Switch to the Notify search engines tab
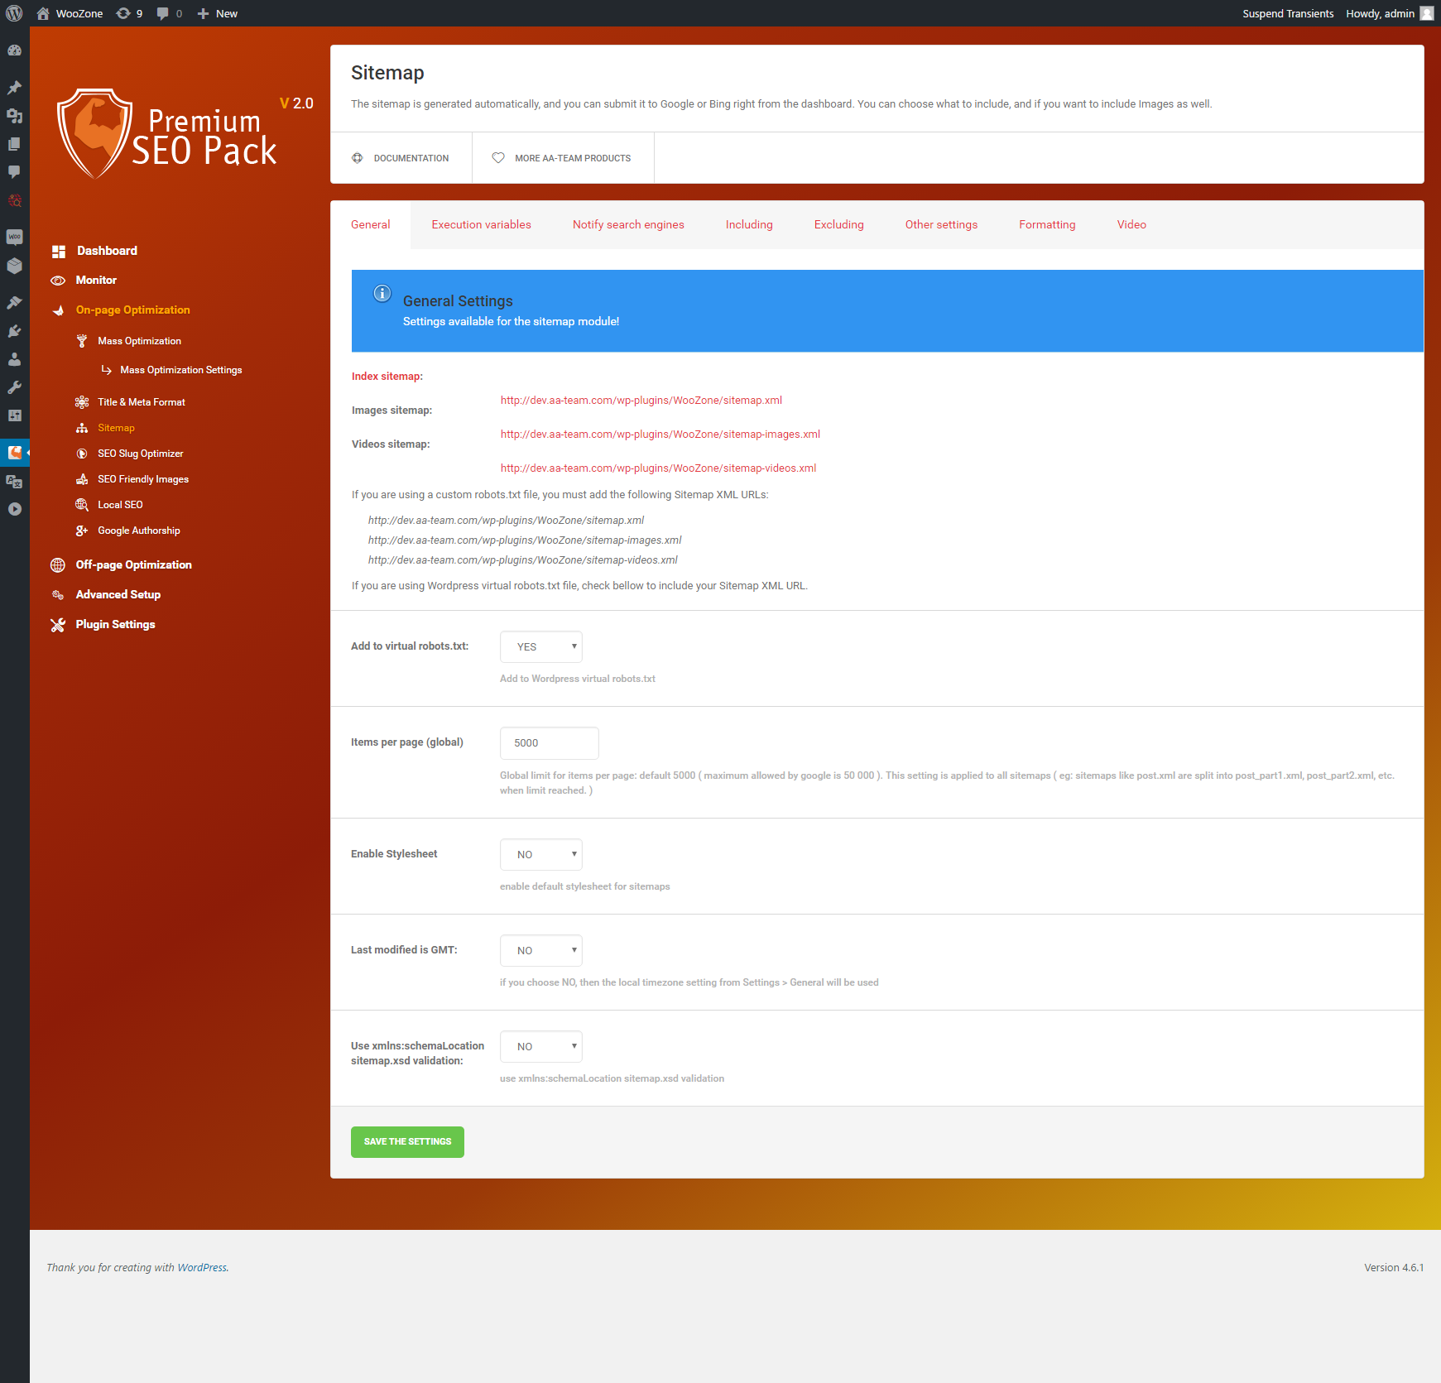 [628, 224]
